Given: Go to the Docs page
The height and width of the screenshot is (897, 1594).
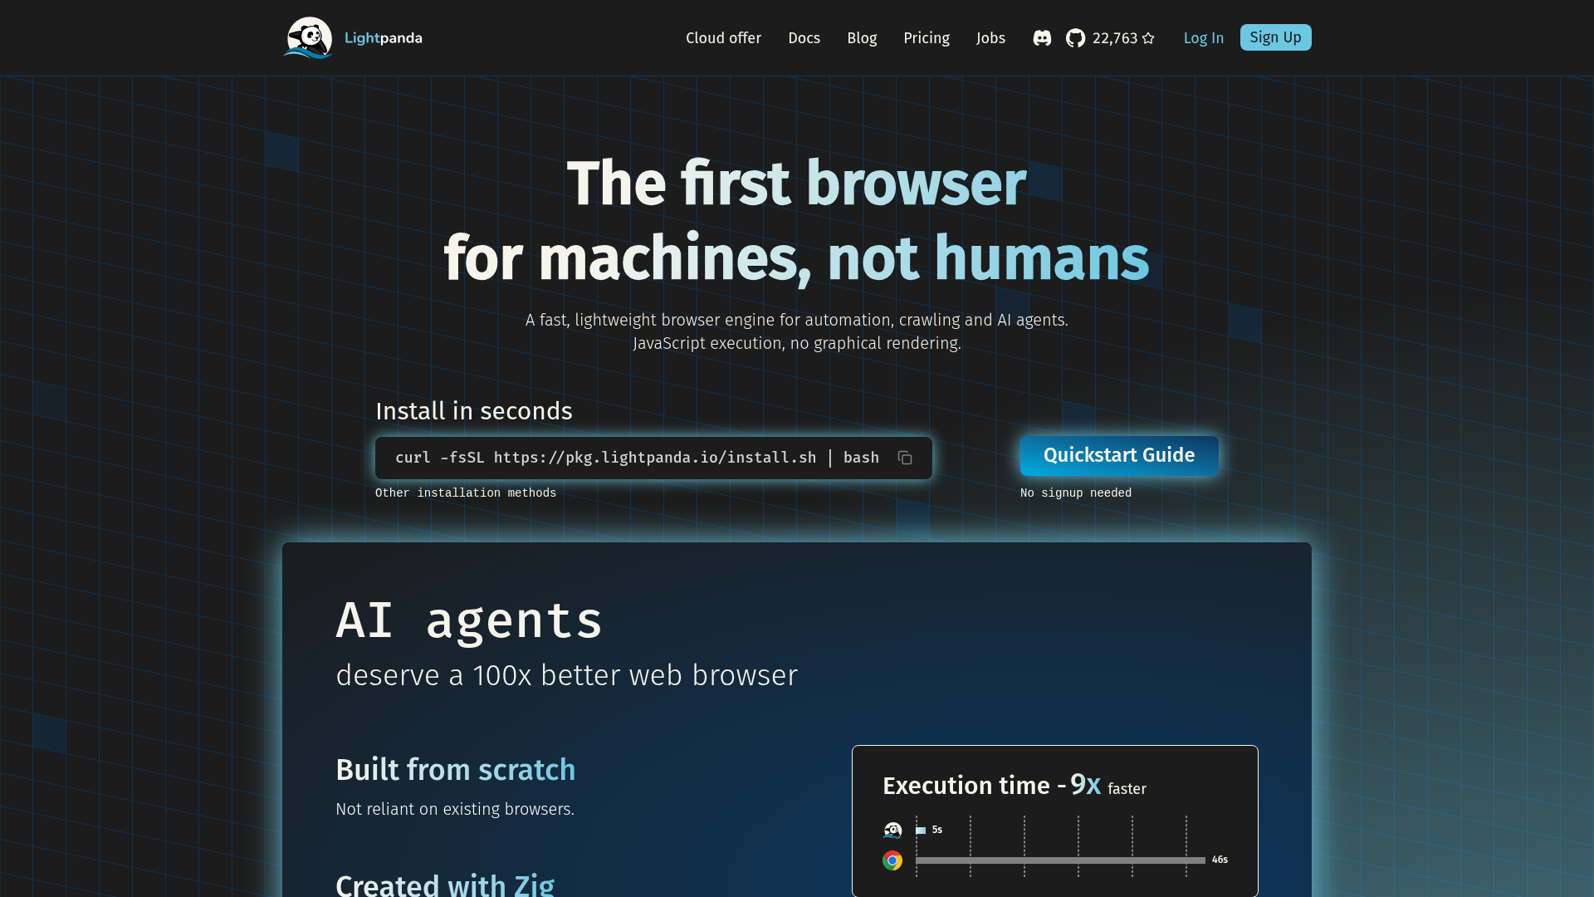Looking at the screenshot, I should (x=804, y=38).
